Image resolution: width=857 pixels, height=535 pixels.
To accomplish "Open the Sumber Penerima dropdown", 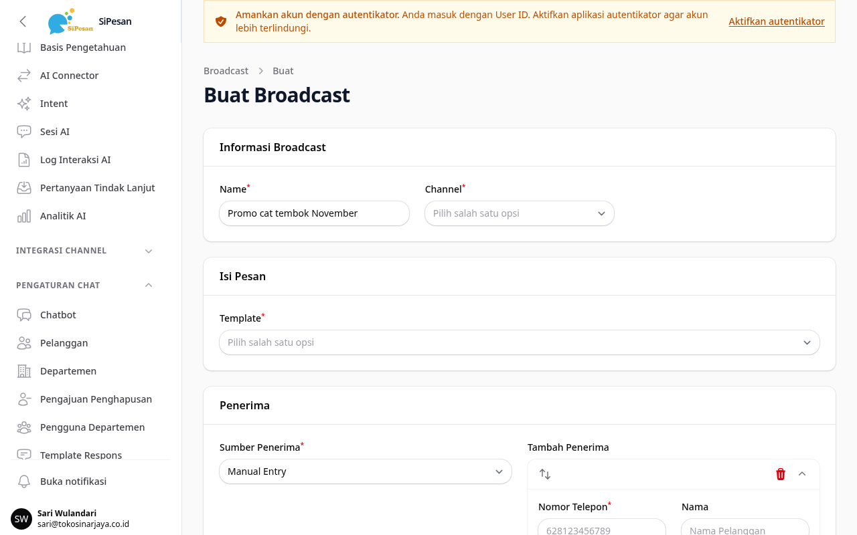I will [366, 471].
